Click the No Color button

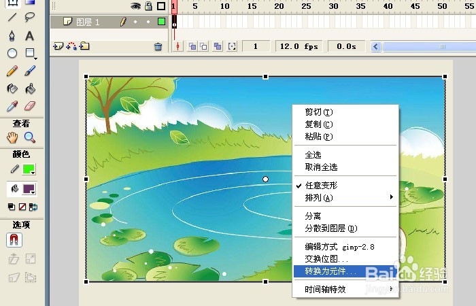[22, 207]
